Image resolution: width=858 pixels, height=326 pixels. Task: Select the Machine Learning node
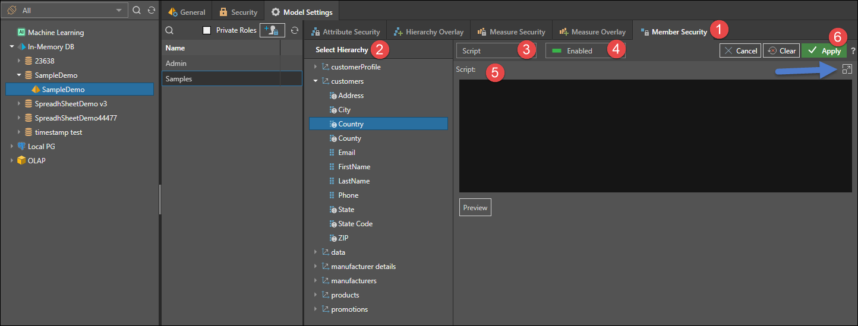[x=55, y=33]
